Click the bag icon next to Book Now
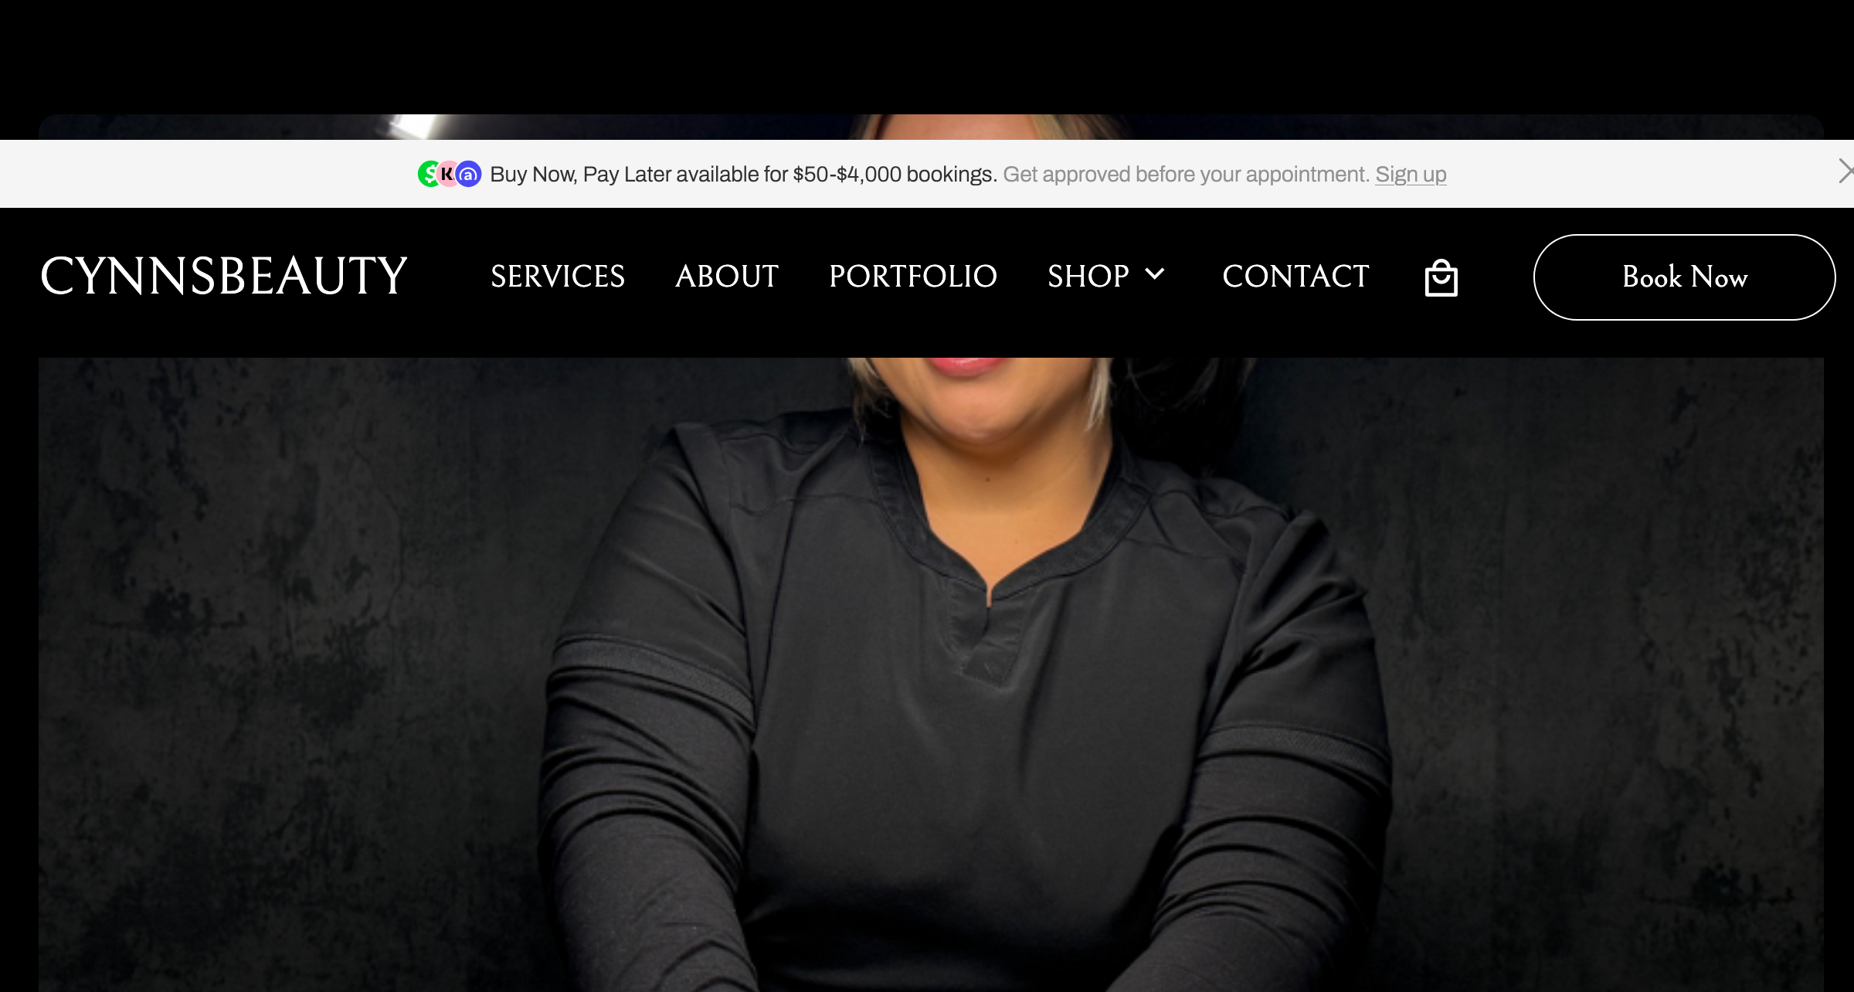 pyautogui.click(x=1440, y=277)
